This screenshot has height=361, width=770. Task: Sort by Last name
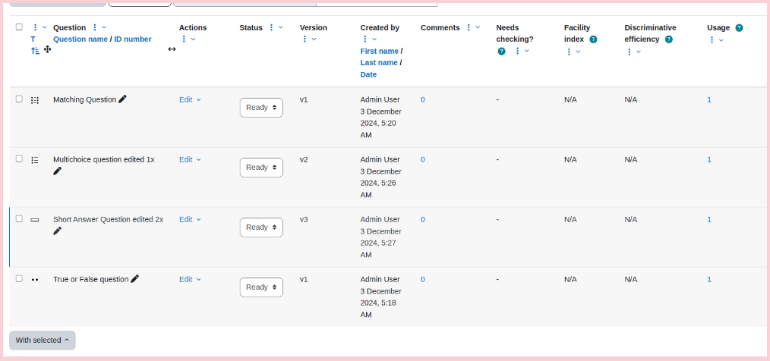(379, 63)
